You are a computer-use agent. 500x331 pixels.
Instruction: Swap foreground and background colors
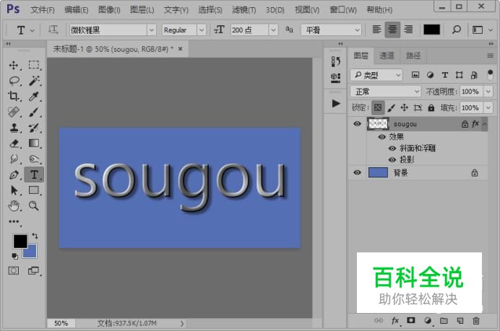click(x=35, y=236)
